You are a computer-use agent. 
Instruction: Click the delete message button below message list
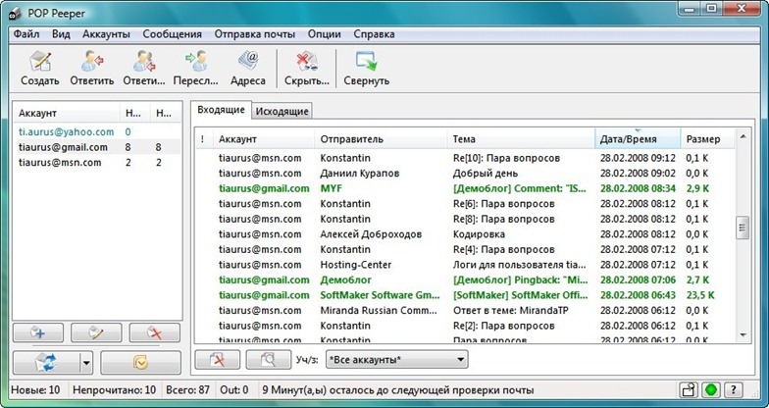tap(218, 360)
